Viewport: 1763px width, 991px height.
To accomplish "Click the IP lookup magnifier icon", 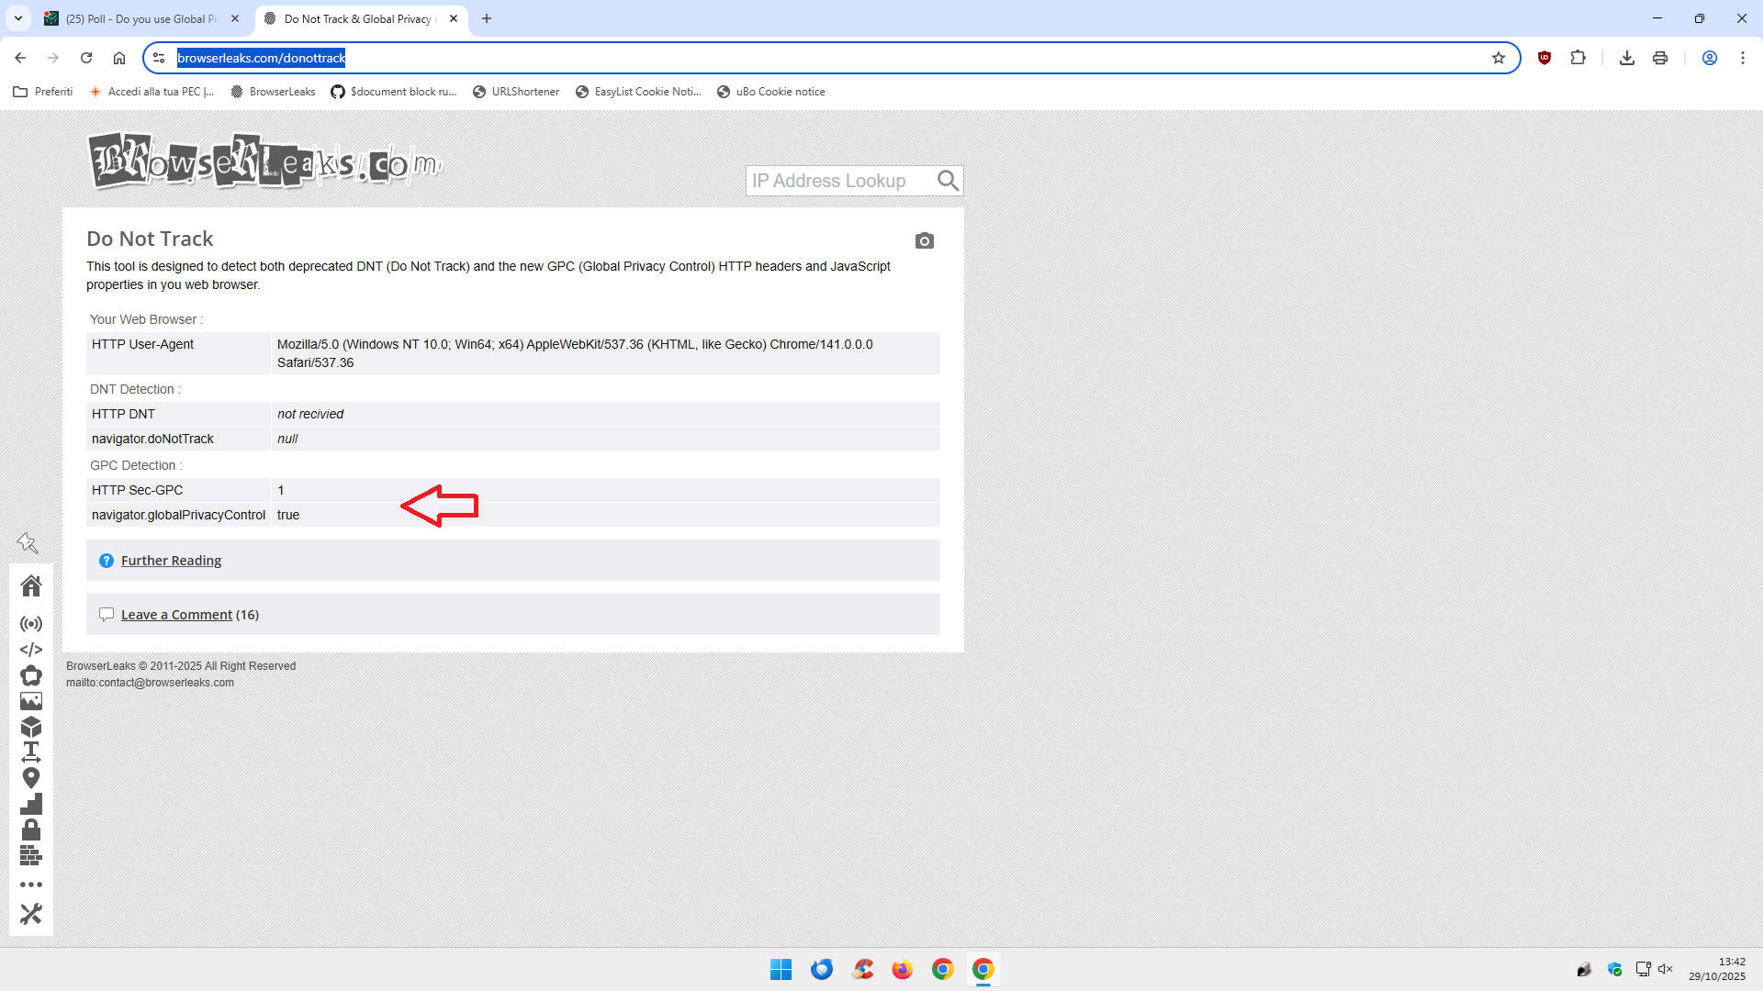I will (x=948, y=181).
